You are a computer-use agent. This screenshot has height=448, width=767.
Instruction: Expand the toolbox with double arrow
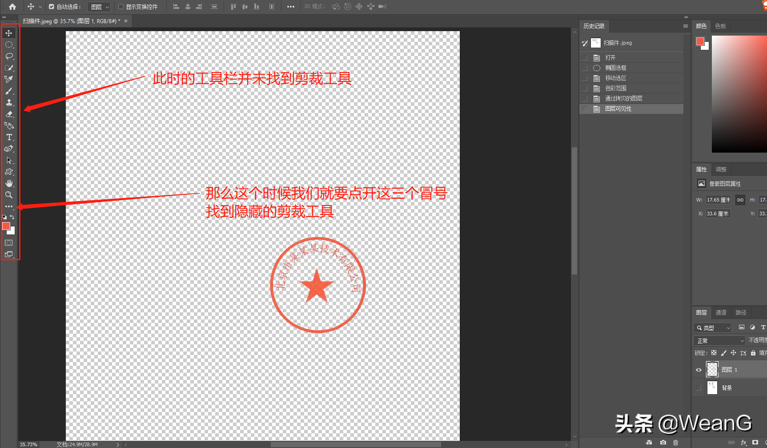click(x=4, y=17)
